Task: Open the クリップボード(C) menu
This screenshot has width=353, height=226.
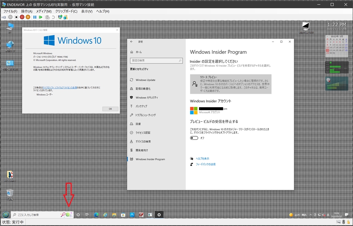Action: pos(66,11)
